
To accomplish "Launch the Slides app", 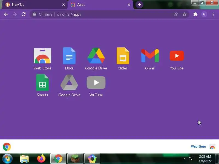I will point(123,58).
